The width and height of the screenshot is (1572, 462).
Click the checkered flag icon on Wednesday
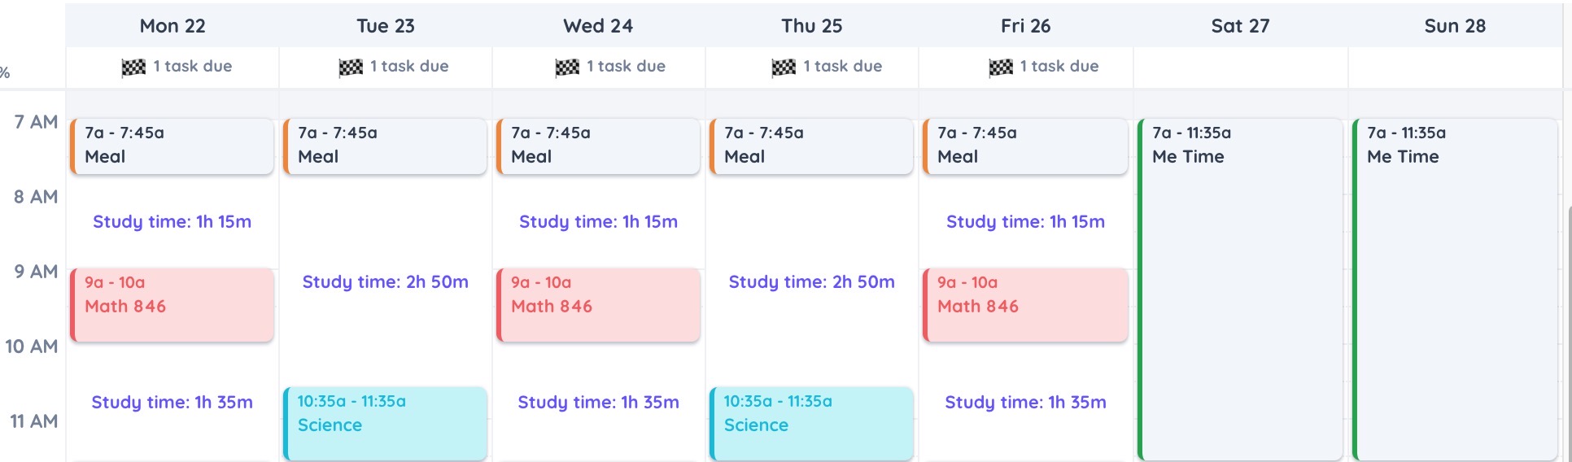(x=567, y=68)
